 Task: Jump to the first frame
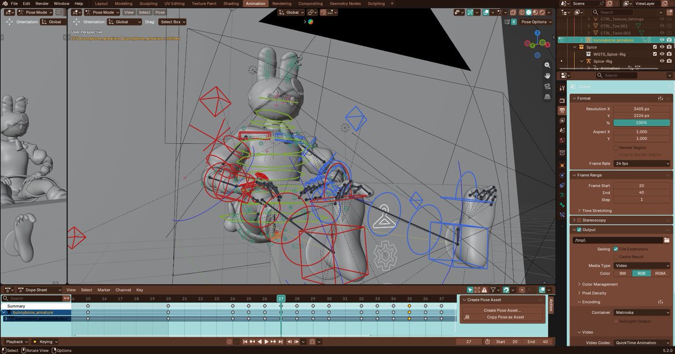[245, 342]
